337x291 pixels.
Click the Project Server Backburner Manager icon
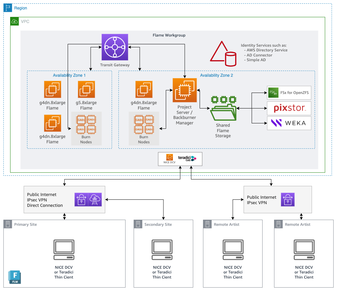click(x=185, y=90)
